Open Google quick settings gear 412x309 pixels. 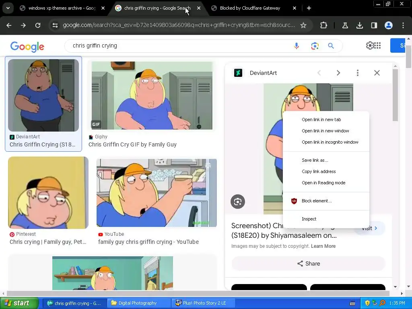(370, 45)
